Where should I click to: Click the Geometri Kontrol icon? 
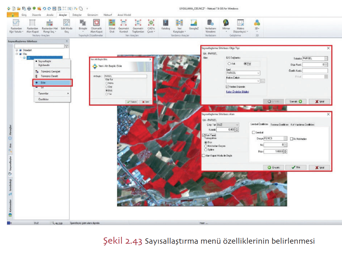(x=124, y=24)
